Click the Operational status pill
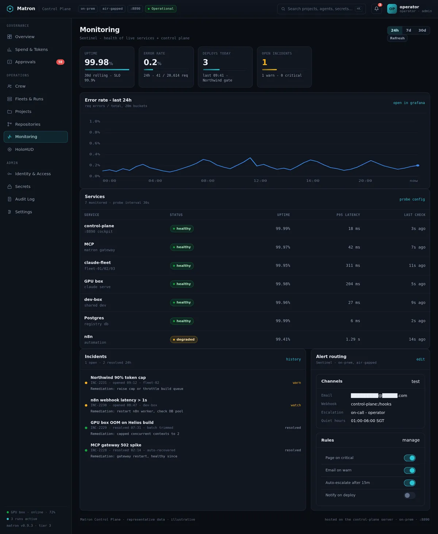Image resolution: width=438 pixels, height=534 pixels. [x=161, y=9]
